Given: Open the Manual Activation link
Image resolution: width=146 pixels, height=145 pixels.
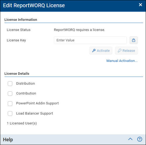Looking at the screenshot, I should (x=122, y=61).
